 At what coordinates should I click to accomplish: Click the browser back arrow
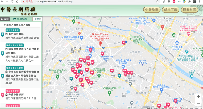click(2, 2)
